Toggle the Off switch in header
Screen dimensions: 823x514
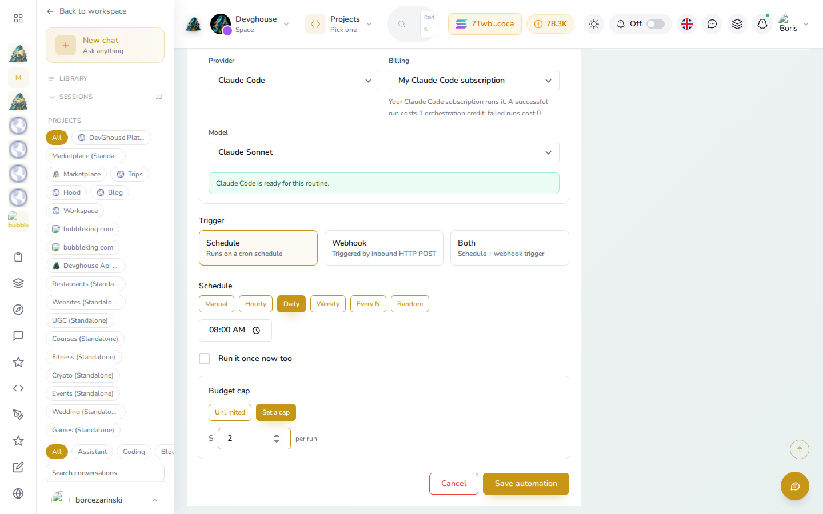click(x=656, y=24)
